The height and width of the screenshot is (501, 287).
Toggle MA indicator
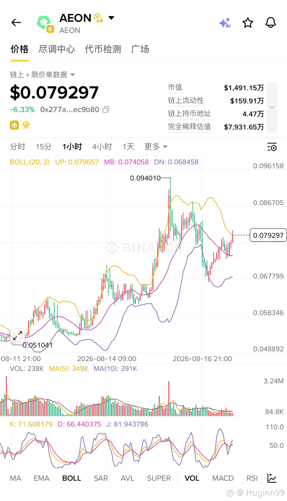pyautogui.click(x=16, y=478)
